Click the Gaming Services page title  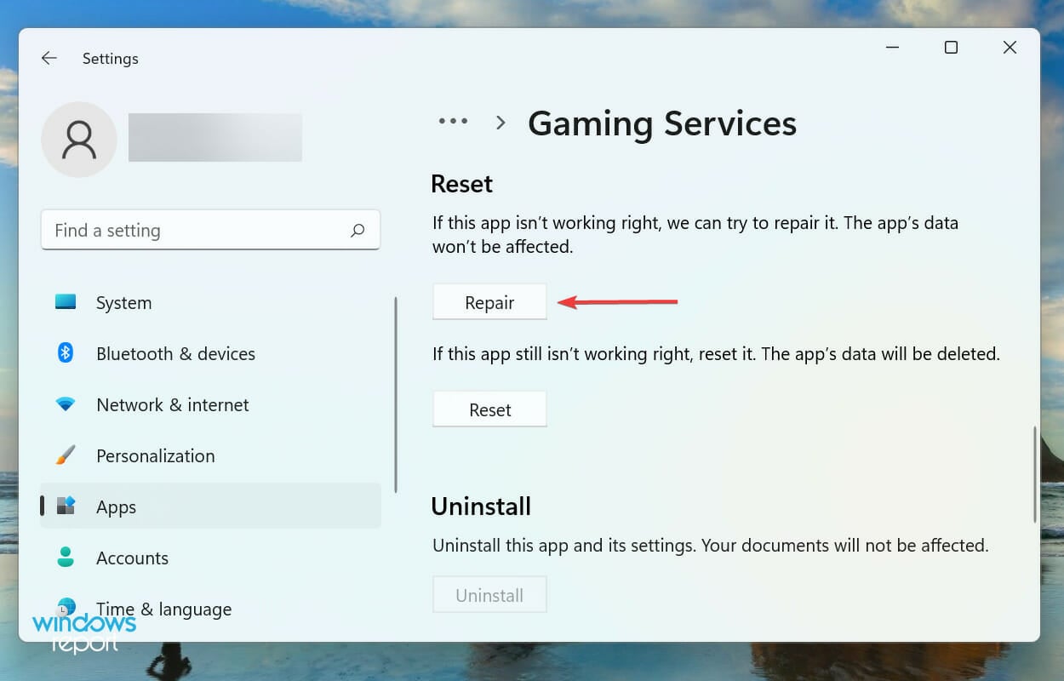(662, 123)
